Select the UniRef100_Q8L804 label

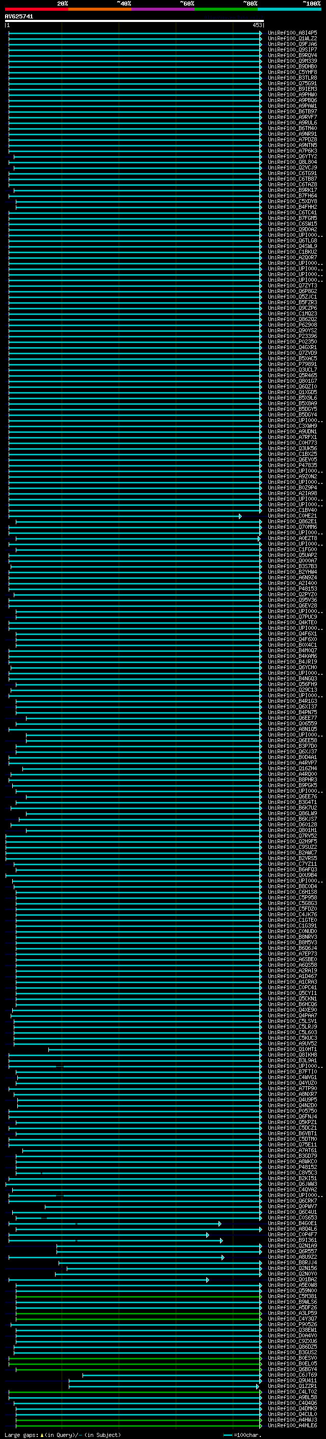(x=292, y=162)
